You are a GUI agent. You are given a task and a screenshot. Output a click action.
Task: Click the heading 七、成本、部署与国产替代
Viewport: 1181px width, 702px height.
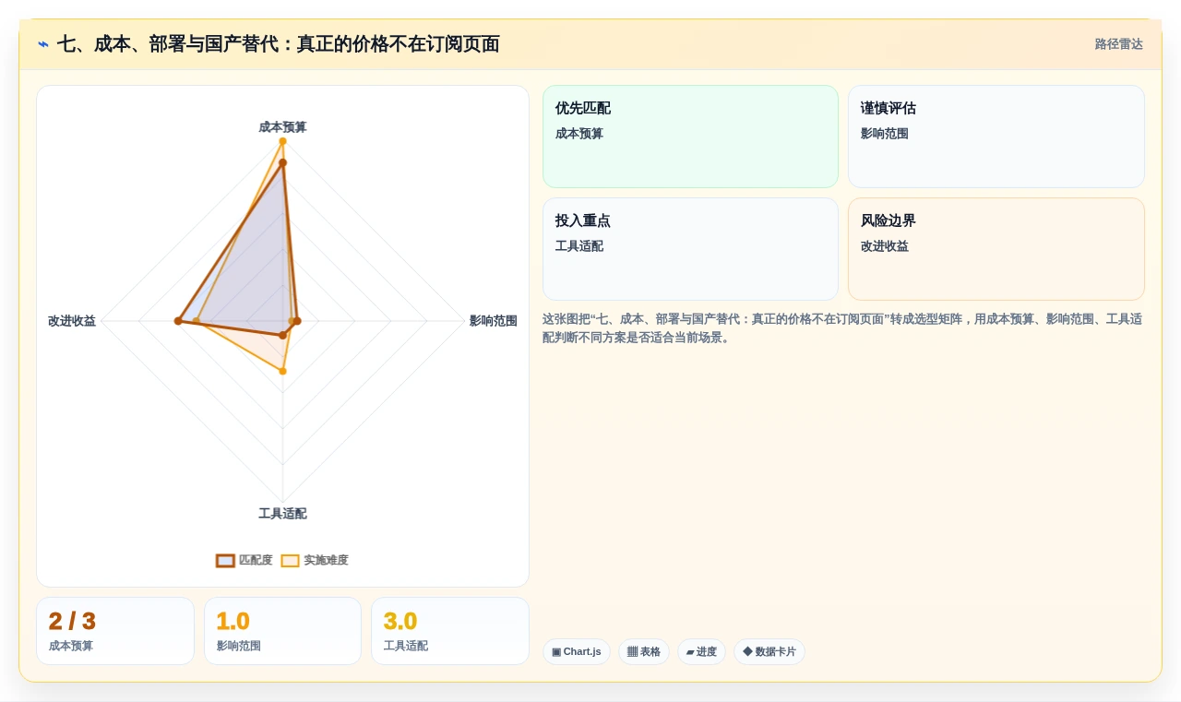click(278, 44)
